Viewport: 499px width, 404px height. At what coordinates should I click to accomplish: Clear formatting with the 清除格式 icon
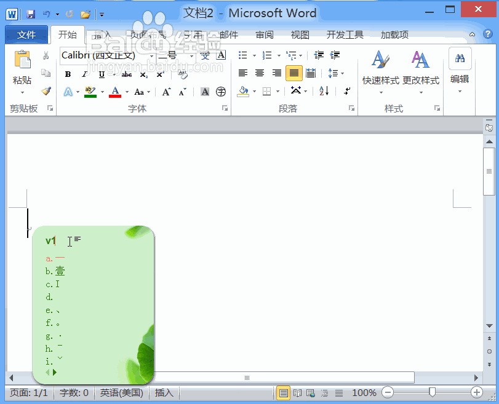point(182,74)
